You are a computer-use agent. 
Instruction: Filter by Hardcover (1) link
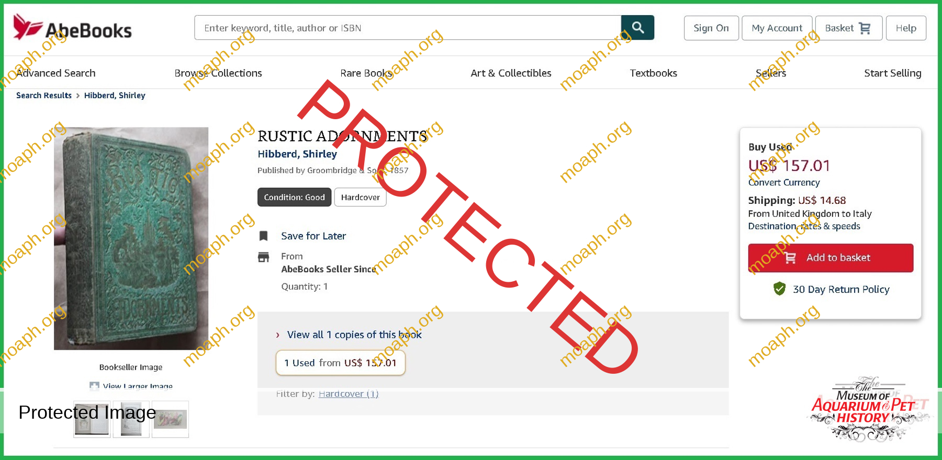tap(349, 394)
